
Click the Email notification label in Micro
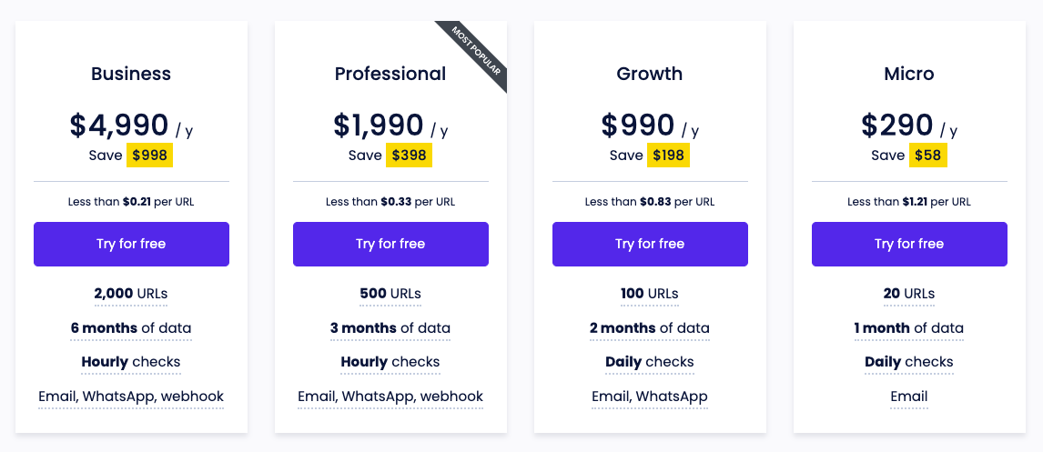909,397
